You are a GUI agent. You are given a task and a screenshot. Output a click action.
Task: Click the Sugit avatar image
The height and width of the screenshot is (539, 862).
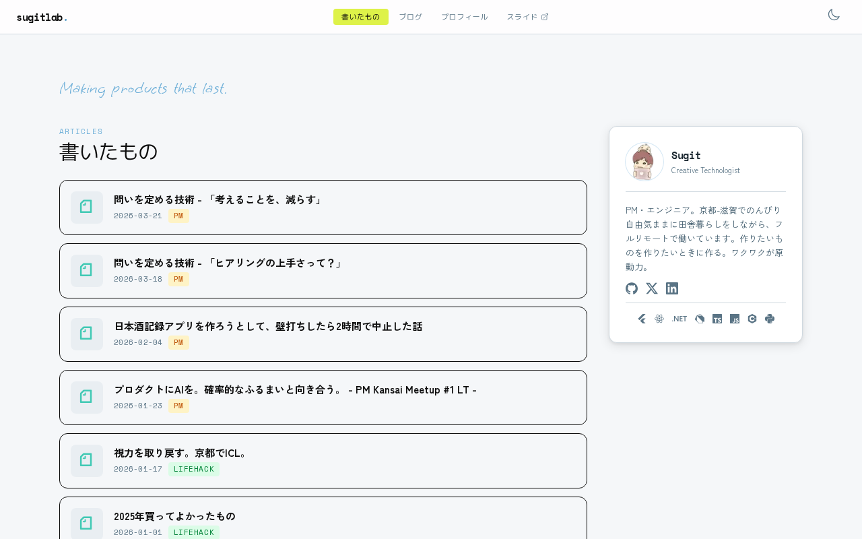click(x=644, y=162)
